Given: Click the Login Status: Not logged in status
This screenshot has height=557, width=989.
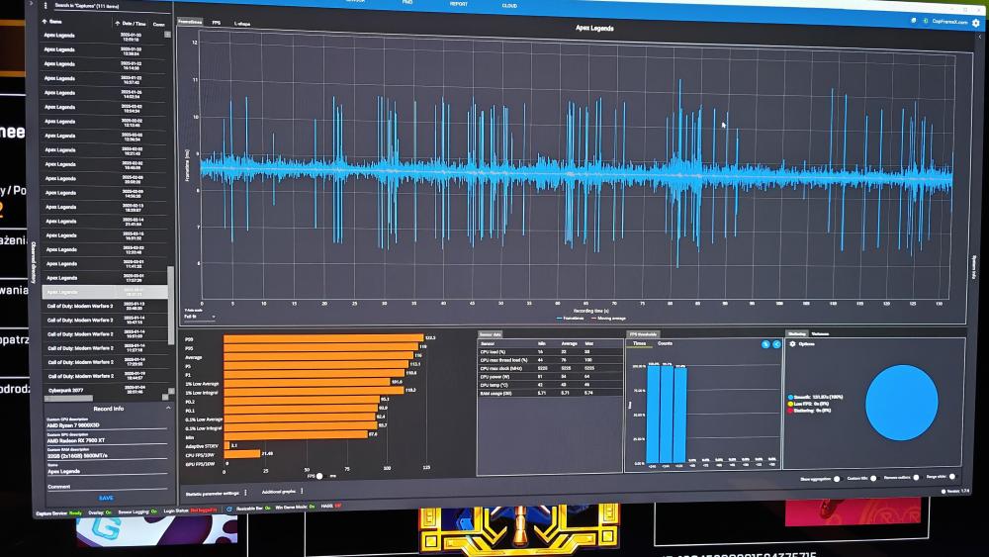Looking at the screenshot, I should pos(190,511).
